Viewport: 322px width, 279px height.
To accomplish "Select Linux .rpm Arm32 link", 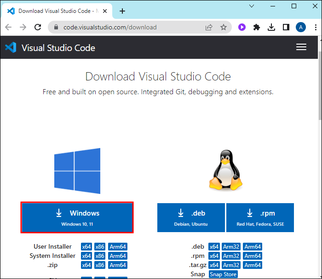I will (x=231, y=256).
